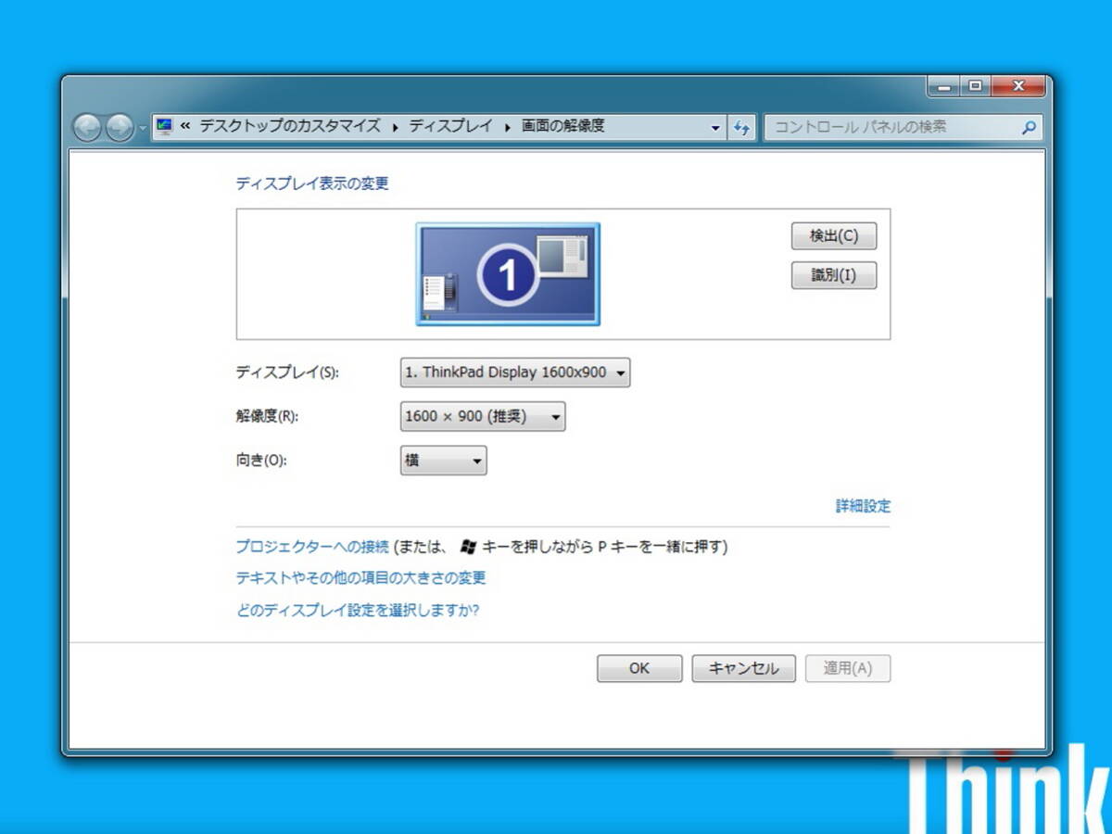Click どのディスプレイ設定を選択しますか? help link
This screenshot has width=1112, height=834.
click(x=358, y=611)
